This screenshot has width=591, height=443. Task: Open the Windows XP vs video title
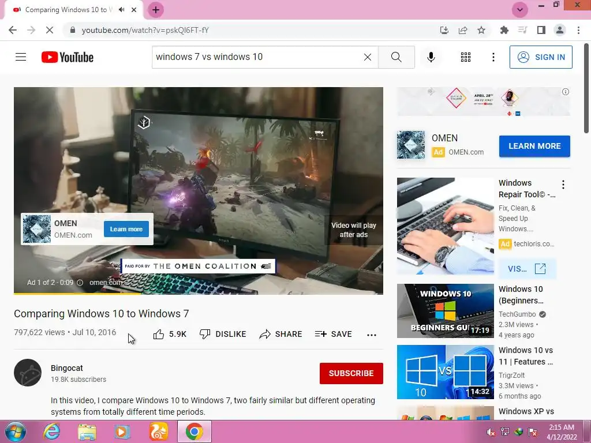526,411
